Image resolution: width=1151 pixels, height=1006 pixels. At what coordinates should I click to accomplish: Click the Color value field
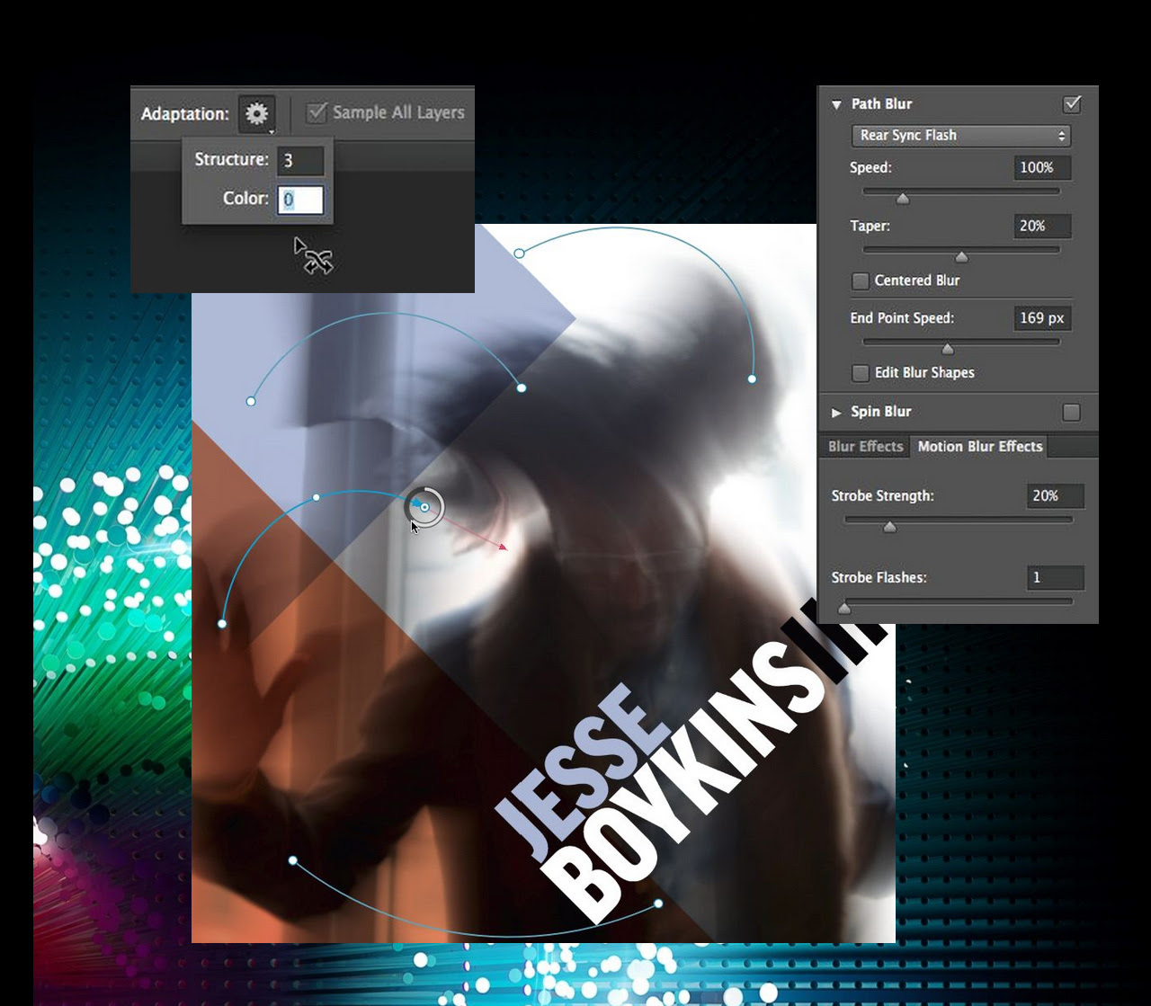coord(300,200)
